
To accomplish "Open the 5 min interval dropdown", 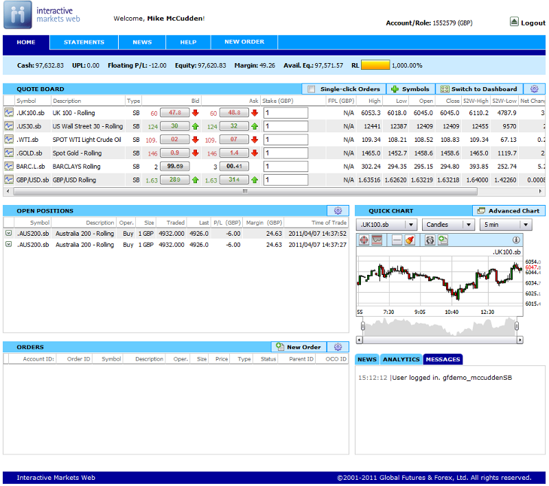I will 526,225.
